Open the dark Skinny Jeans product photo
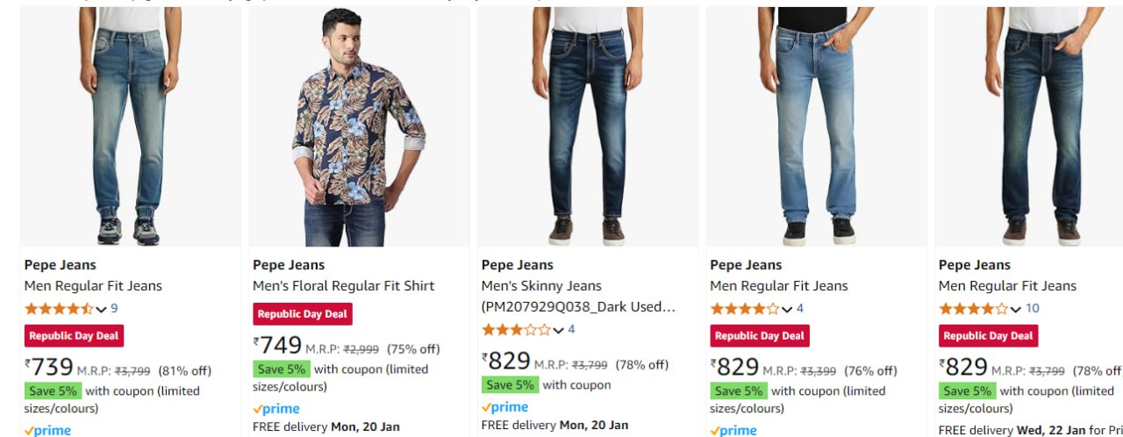Image resolution: width=1123 pixels, height=437 pixels. coord(588,127)
